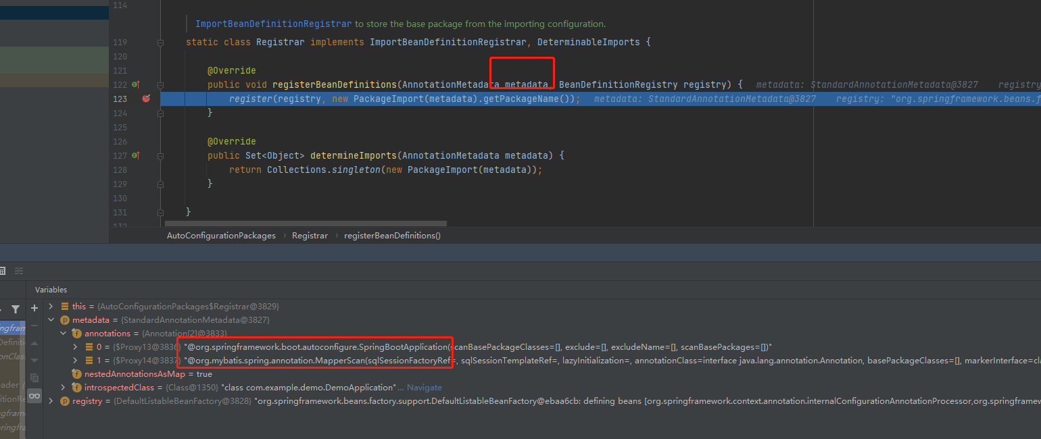Collapse the metadata variable node
Viewport: 1041px width, 439px height.
click(x=51, y=320)
